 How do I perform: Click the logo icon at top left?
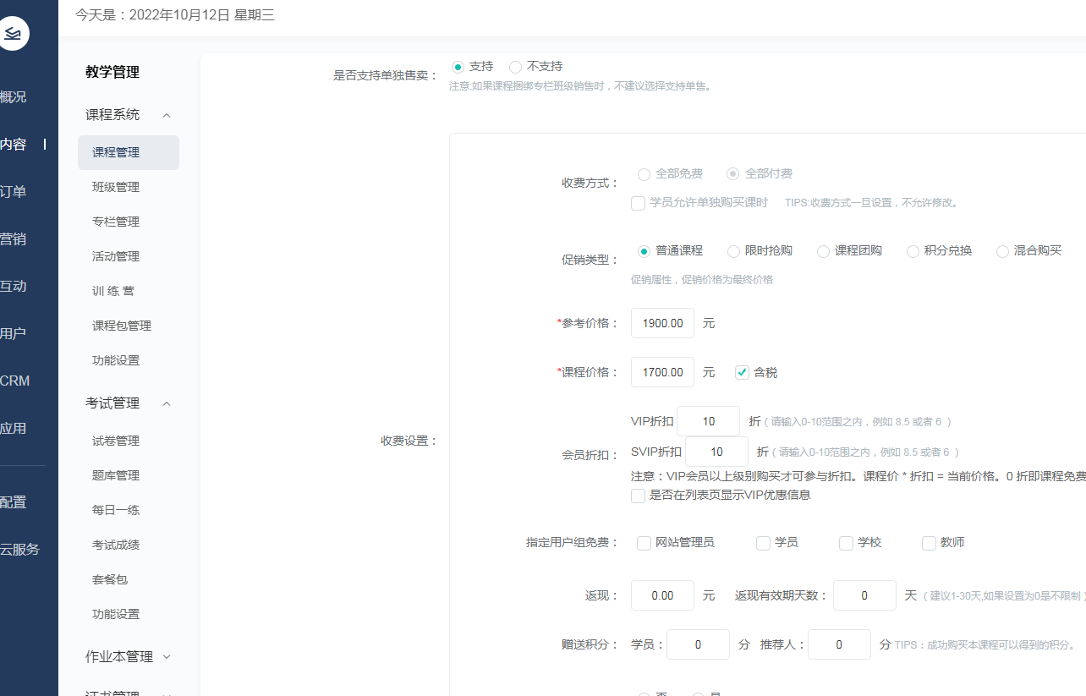tap(13, 34)
